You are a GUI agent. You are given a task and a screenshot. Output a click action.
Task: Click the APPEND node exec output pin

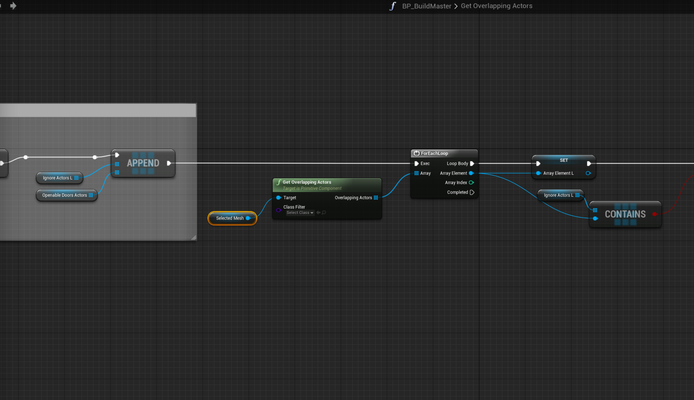click(169, 163)
